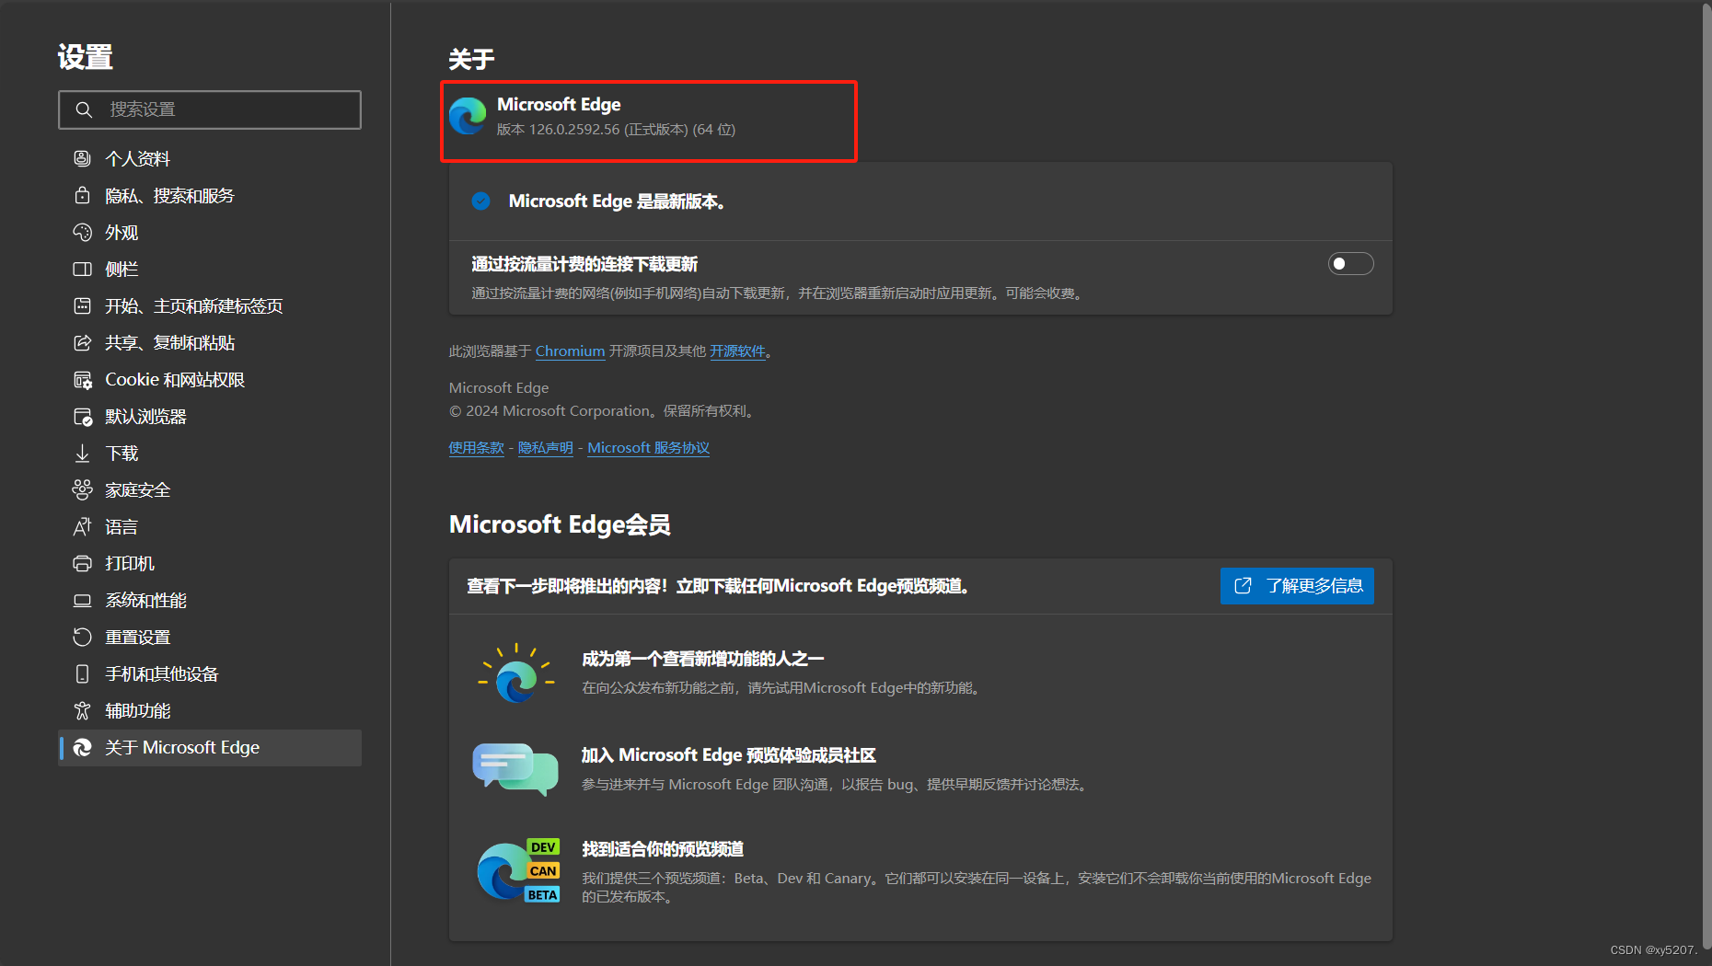Screen dimensions: 1712x966
Task: Click the magnifier icon in search box
Action: coord(84,109)
